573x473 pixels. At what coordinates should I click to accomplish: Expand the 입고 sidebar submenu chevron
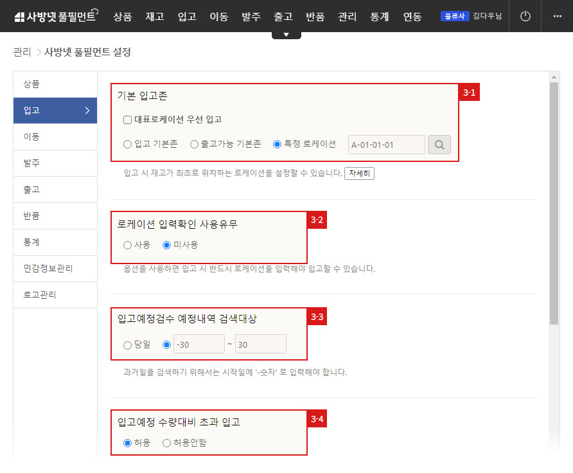click(x=89, y=111)
